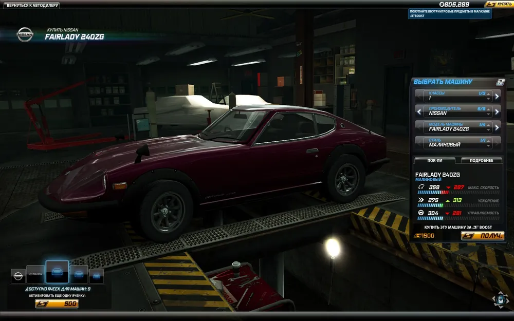Expand the Производитель Nissan dropdown
Screen dimensions: 514x321
click(x=457, y=111)
